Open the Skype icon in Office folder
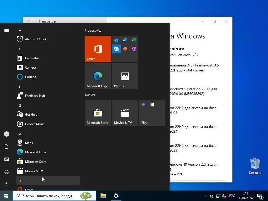 click(x=116, y=49)
